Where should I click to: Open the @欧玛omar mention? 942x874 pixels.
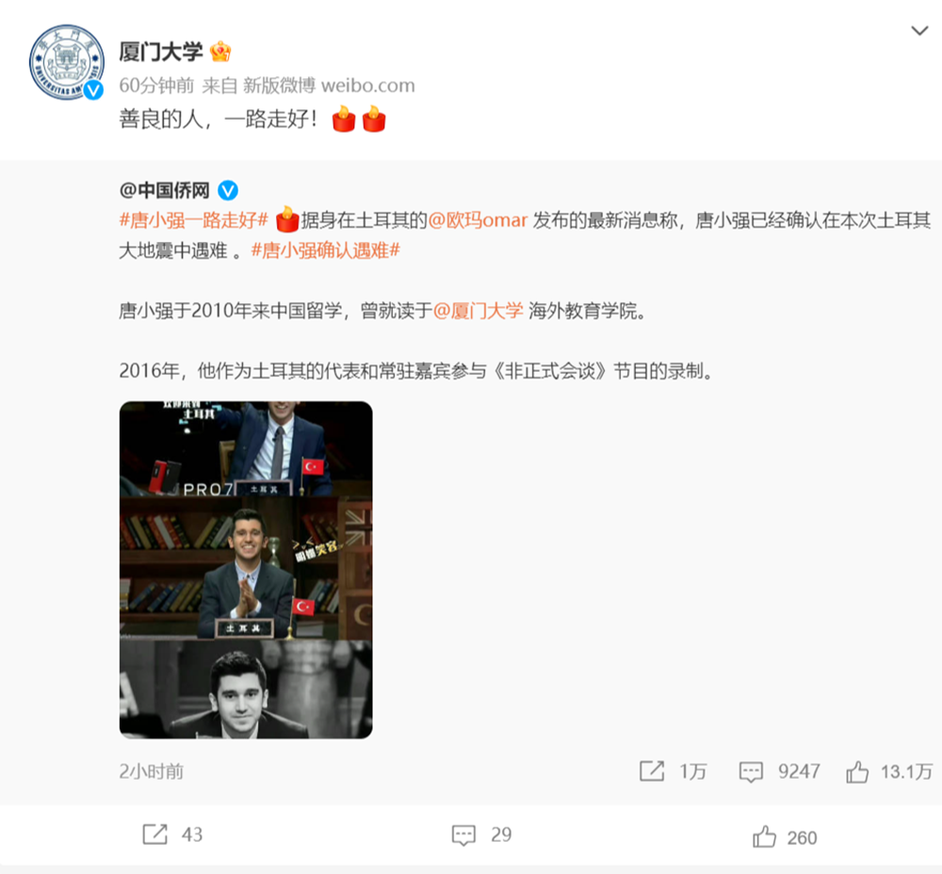coord(478,220)
